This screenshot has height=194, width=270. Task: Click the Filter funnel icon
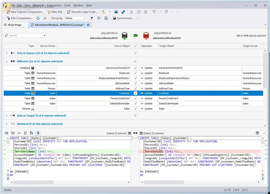92,18
